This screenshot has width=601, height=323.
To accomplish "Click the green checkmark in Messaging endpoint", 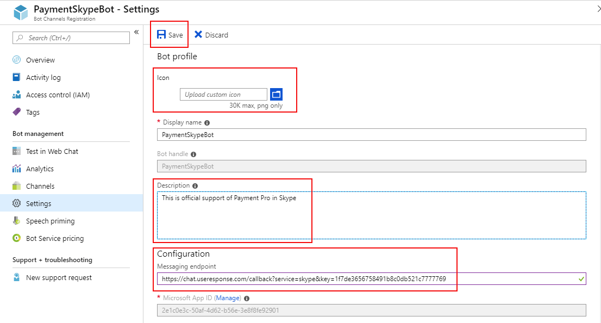I will click(x=581, y=279).
